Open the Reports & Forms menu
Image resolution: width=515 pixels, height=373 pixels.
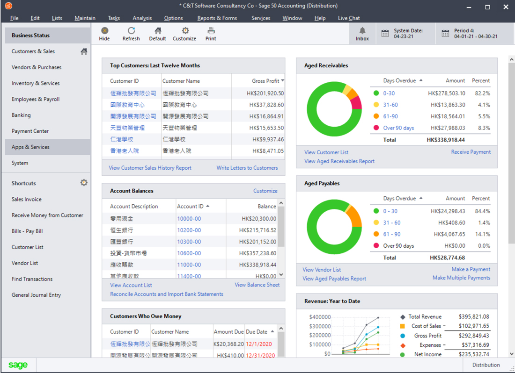[217, 18]
